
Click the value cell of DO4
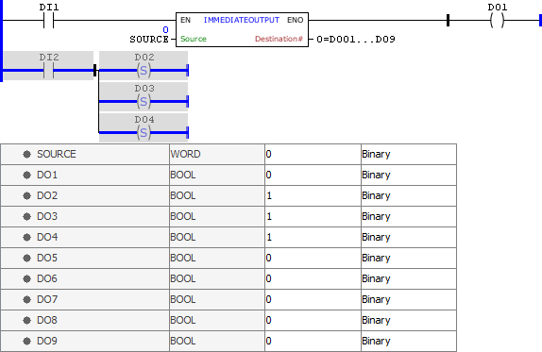[x=313, y=237]
